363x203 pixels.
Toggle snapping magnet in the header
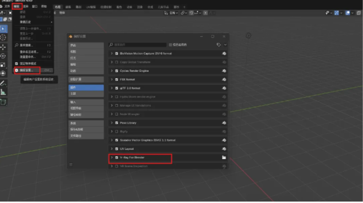(x=191, y=13)
